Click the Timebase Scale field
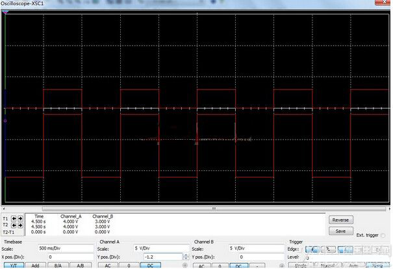Viewport: 393px width, 269px height. coord(65,248)
